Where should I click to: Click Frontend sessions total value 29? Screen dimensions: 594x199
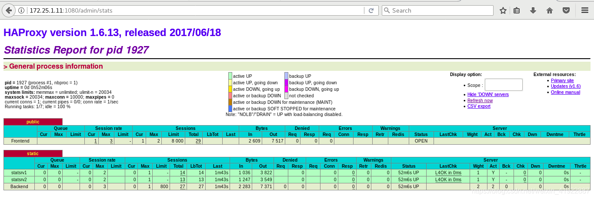click(198, 141)
